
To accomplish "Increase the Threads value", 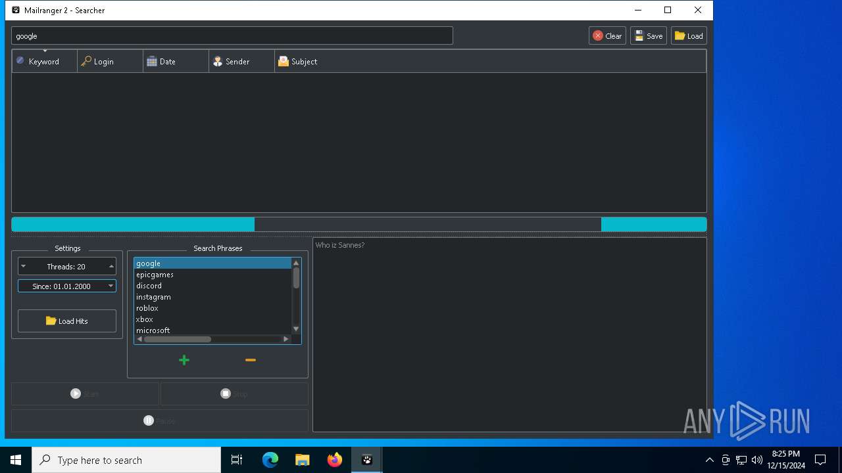I will point(111,266).
